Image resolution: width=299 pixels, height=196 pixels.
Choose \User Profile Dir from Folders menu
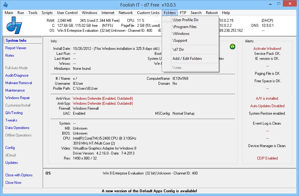coord(190,20)
